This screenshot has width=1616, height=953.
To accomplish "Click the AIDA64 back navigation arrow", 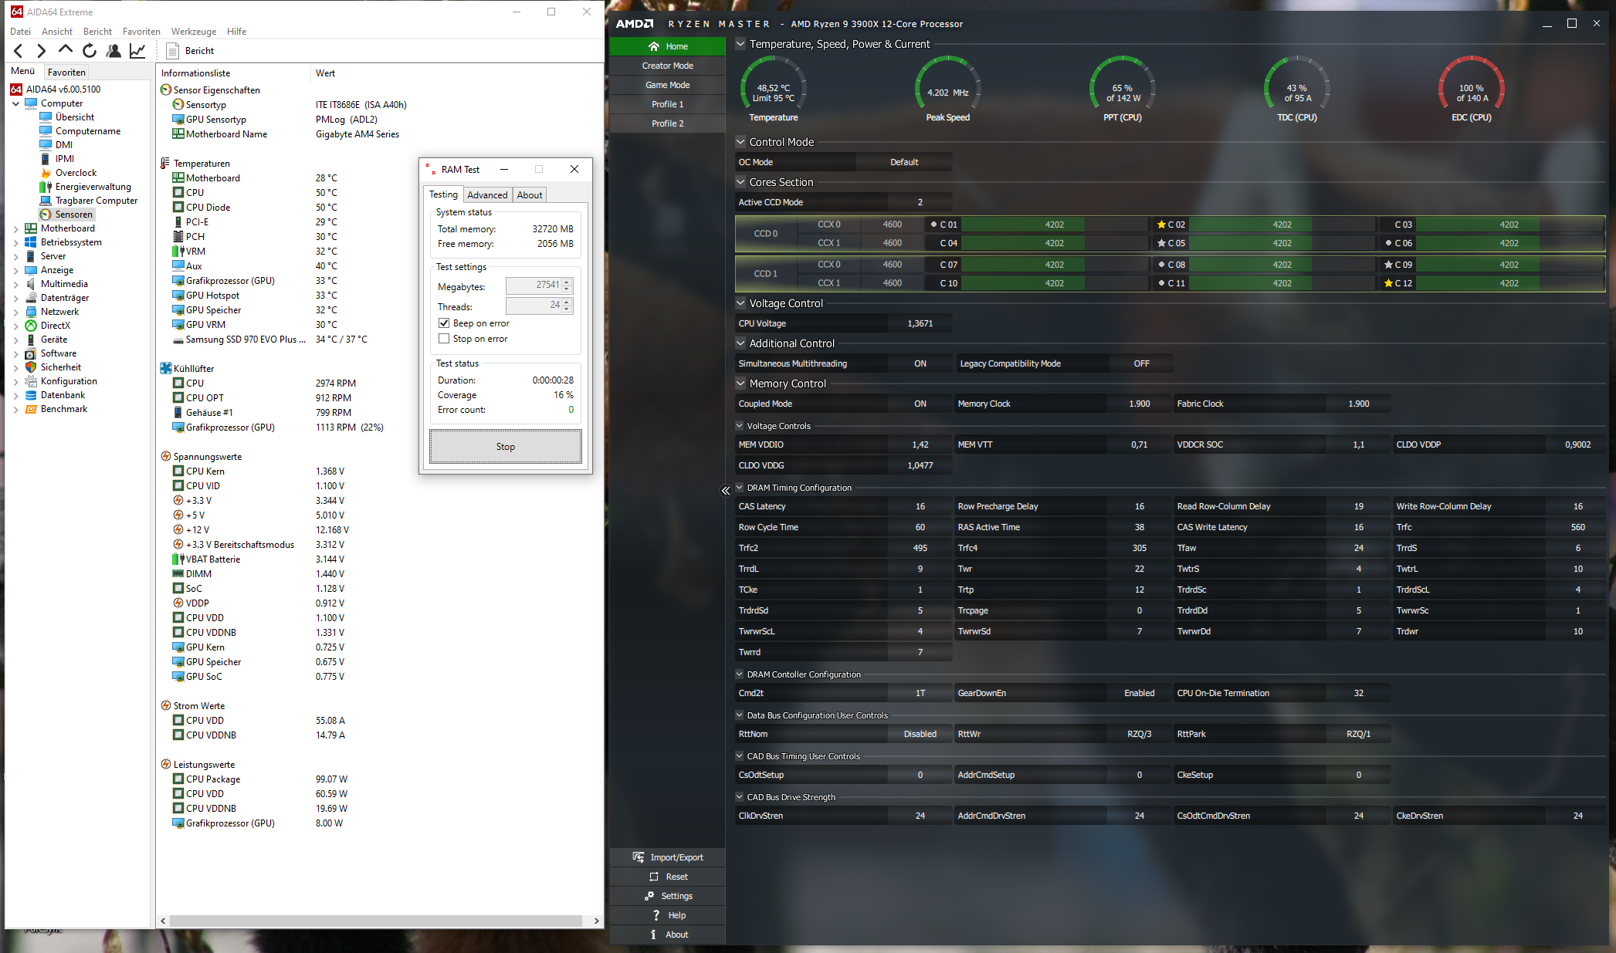I will coord(19,51).
